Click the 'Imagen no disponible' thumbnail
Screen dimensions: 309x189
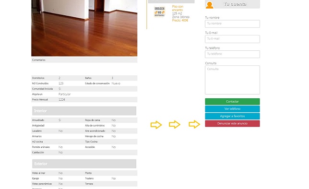159,12
